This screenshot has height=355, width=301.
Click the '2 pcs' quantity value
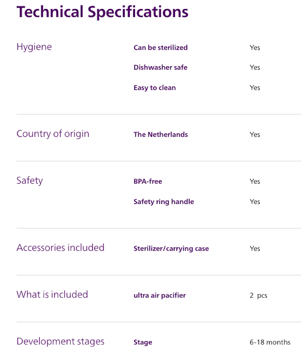click(258, 296)
